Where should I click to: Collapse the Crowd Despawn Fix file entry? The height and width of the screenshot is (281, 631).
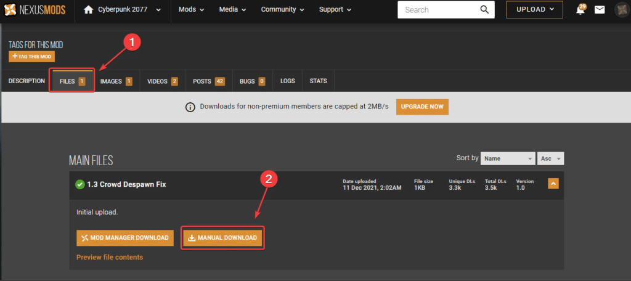pyautogui.click(x=553, y=184)
